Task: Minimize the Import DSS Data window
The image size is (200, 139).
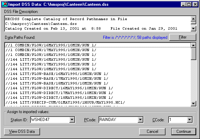Action: (x=183, y=4)
